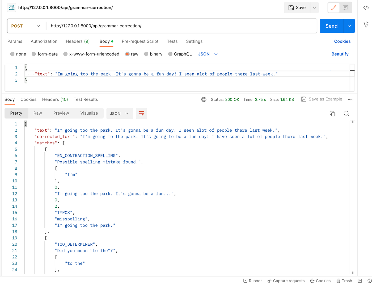Toggle the wrap lines icon in response toolbar

tap(142, 114)
